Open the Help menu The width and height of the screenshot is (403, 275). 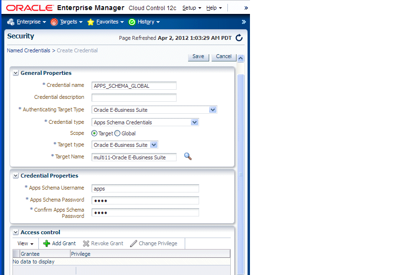tap(214, 8)
